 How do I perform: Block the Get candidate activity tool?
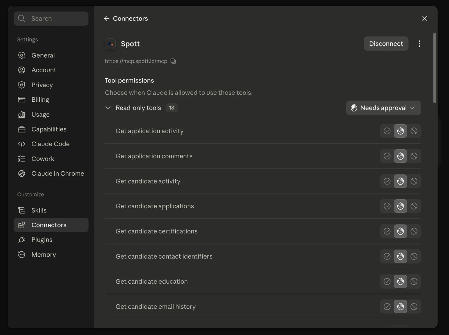coord(414,181)
